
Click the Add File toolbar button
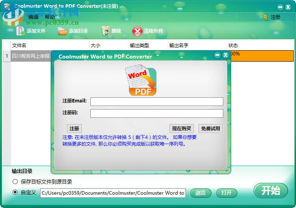31,31
